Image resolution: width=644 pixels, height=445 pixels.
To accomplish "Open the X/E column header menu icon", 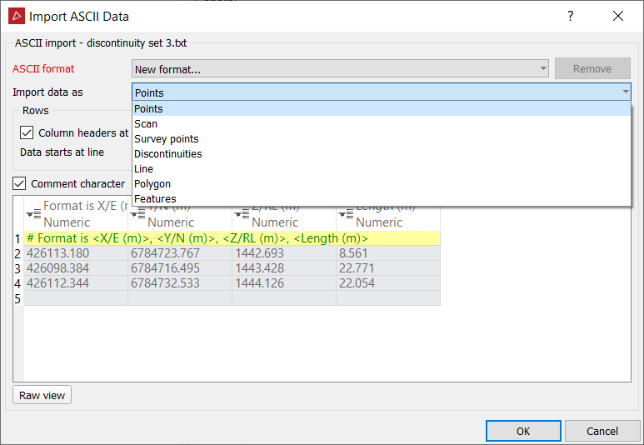I will [x=32, y=214].
